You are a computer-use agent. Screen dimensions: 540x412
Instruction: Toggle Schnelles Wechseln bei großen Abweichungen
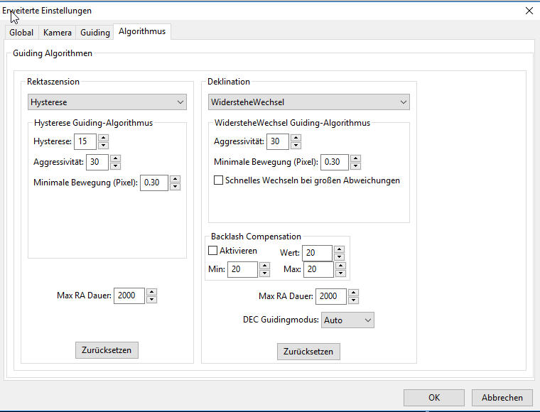(219, 180)
